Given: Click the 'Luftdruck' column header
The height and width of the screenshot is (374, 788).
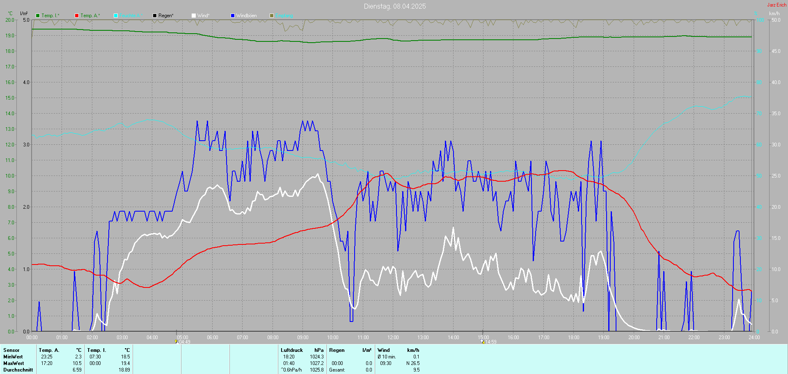Looking at the screenshot, I should pos(292,350).
